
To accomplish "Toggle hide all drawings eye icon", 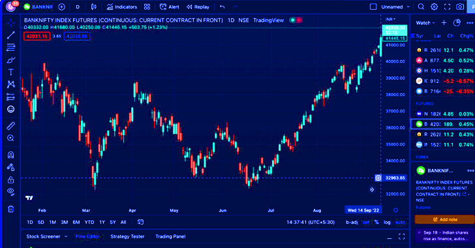I will [x=11, y=191].
